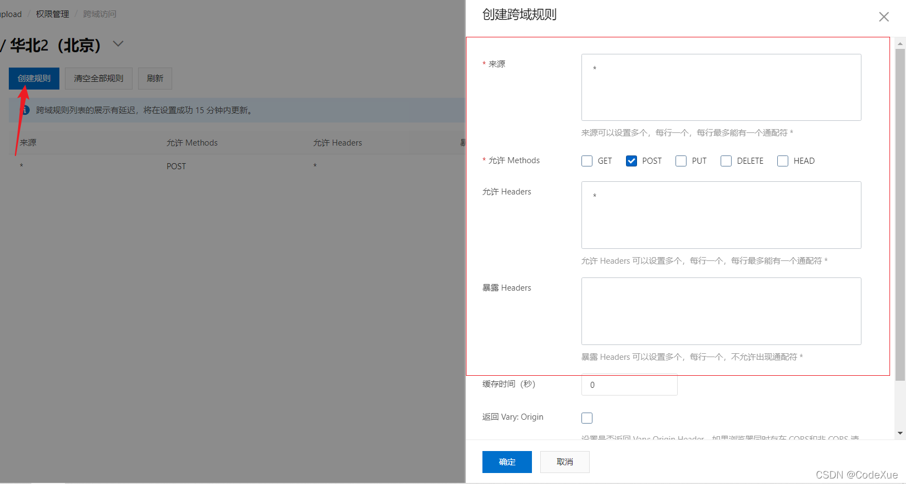Toggle the 返回 Vary: Origin checkbox

tap(587, 418)
